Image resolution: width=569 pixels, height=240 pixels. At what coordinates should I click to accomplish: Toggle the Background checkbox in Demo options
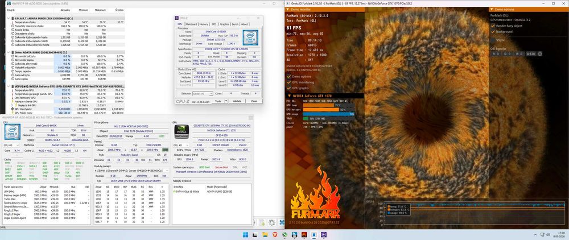tap(493, 32)
